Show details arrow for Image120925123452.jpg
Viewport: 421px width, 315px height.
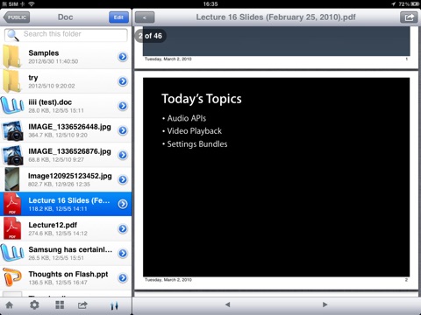(123, 179)
